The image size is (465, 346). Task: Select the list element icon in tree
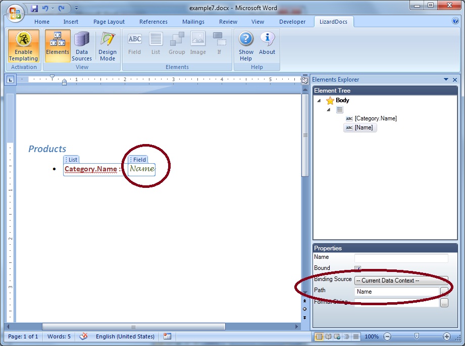[340, 110]
